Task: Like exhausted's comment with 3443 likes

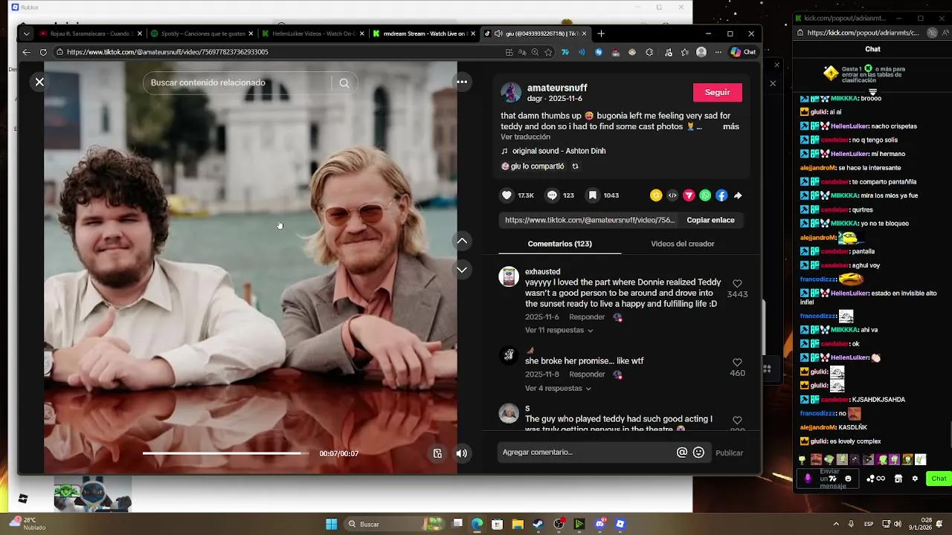Action: pyautogui.click(x=737, y=284)
